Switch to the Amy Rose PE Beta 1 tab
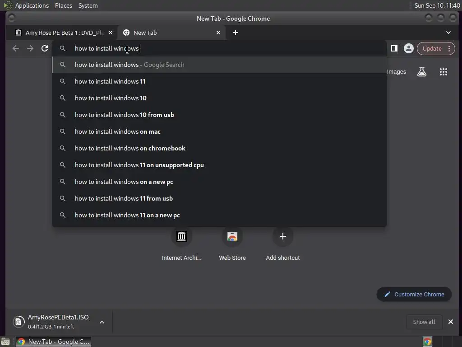462x347 pixels. tap(64, 33)
